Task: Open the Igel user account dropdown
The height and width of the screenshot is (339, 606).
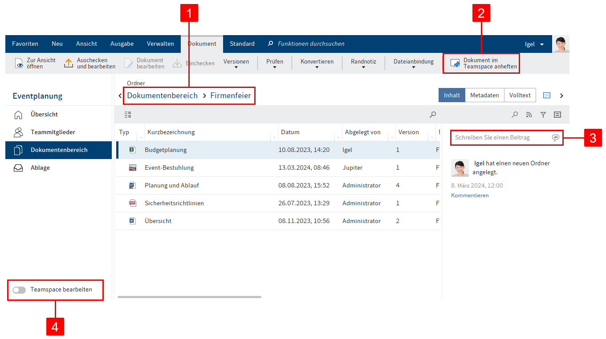Action: point(534,44)
